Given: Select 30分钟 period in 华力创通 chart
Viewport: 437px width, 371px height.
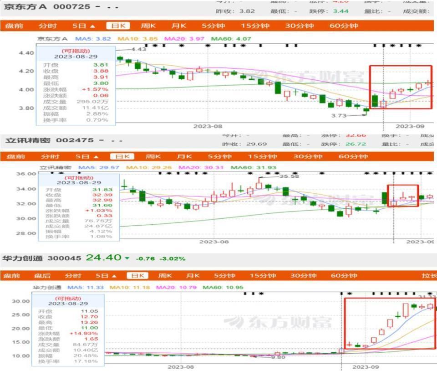Looking at the screenshot, I should (x=303, y=276).
